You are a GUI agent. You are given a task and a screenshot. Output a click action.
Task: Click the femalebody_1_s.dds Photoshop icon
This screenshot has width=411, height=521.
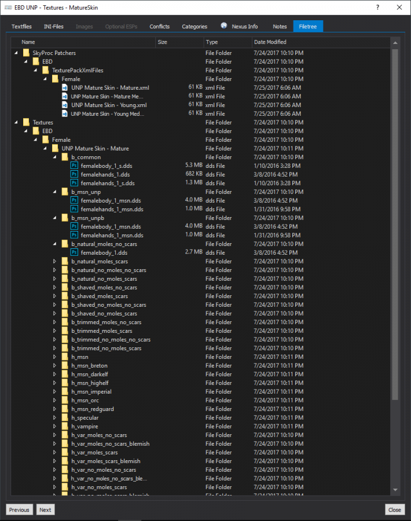click(75, 166)
